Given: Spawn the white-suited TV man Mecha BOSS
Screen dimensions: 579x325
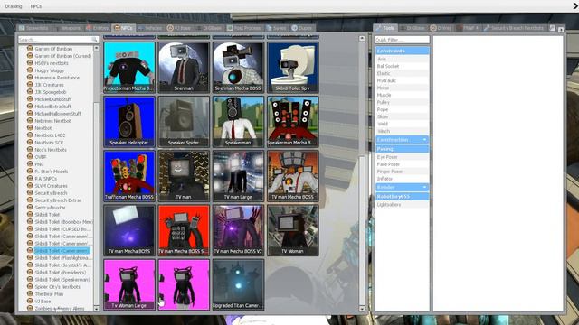Looking at the screenshot, I should 293,176.
